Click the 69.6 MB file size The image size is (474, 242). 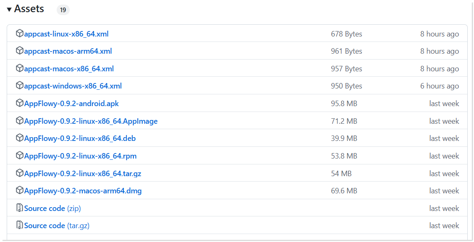pos(344,191)
